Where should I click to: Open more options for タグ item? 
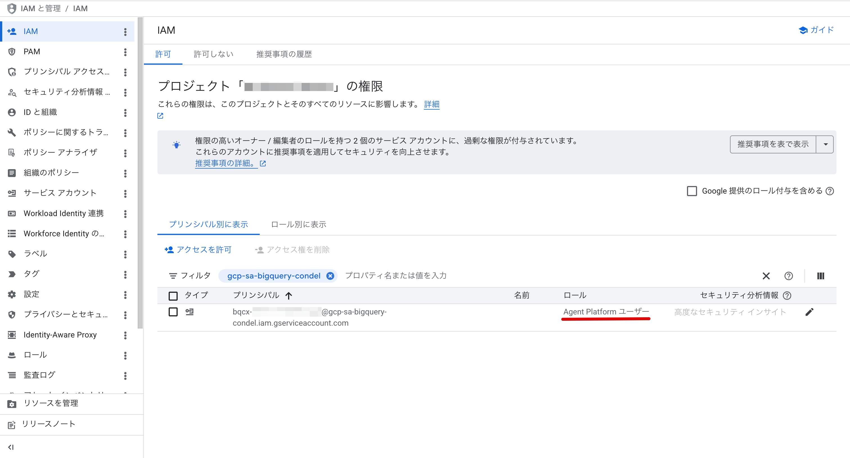coord(125,274)
